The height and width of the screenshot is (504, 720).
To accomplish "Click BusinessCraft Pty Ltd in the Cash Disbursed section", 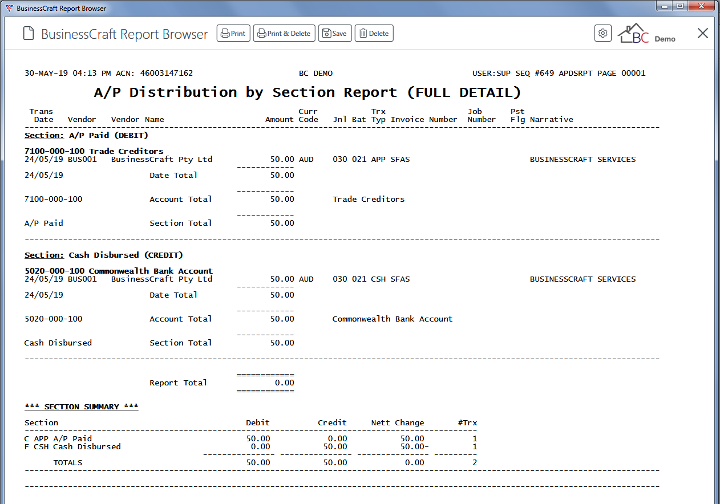I will (x=161, y=279).
